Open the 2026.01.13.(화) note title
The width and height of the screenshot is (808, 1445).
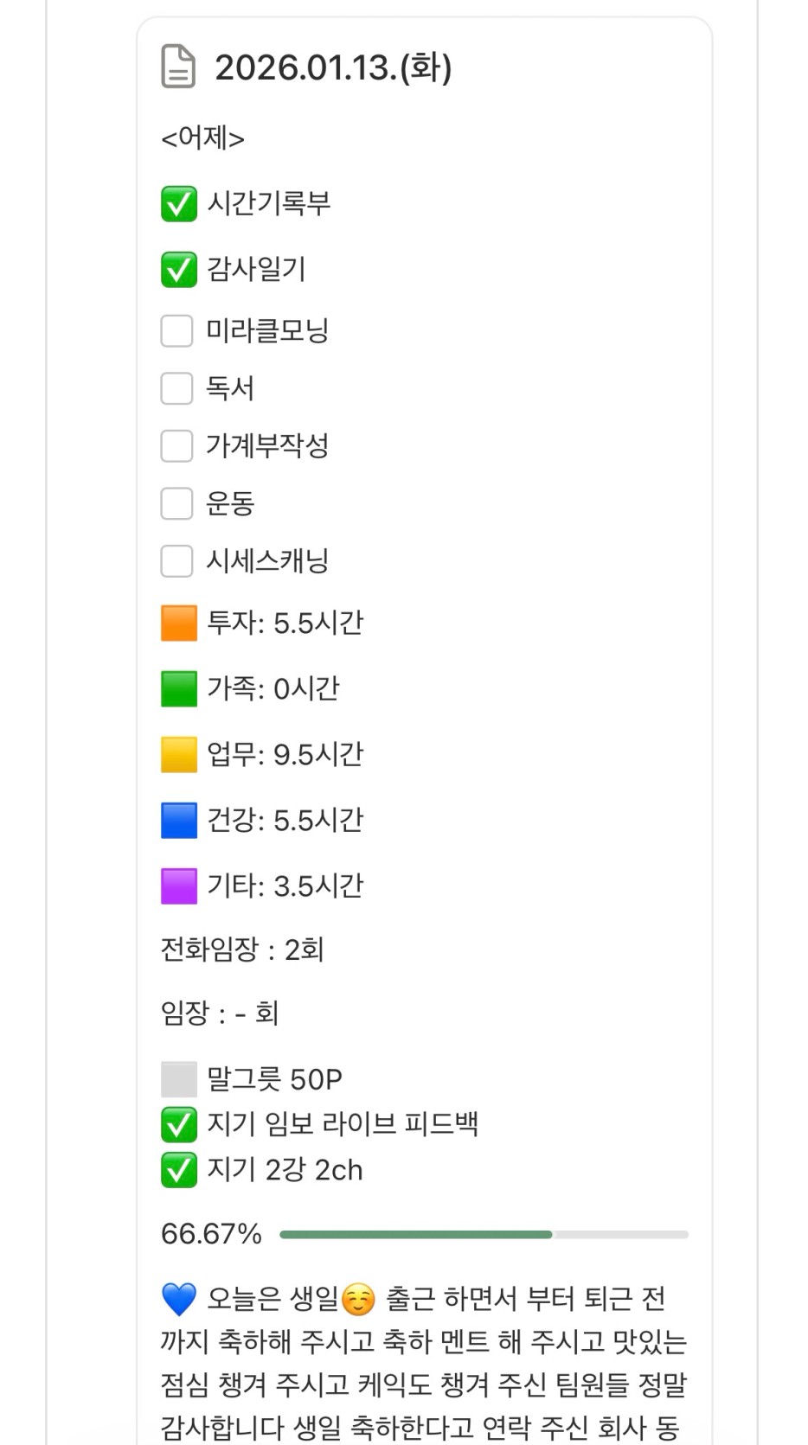(x=333, y=67)
